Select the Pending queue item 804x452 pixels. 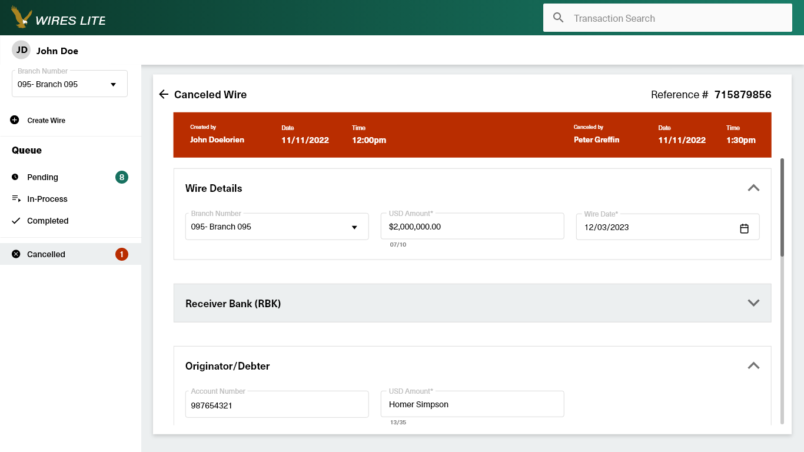tap(42, 177)
